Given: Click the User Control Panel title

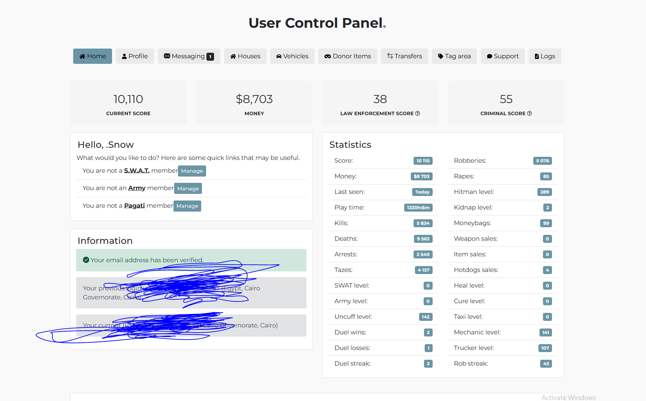Looking at the screenshot, I should click(317, 23).
